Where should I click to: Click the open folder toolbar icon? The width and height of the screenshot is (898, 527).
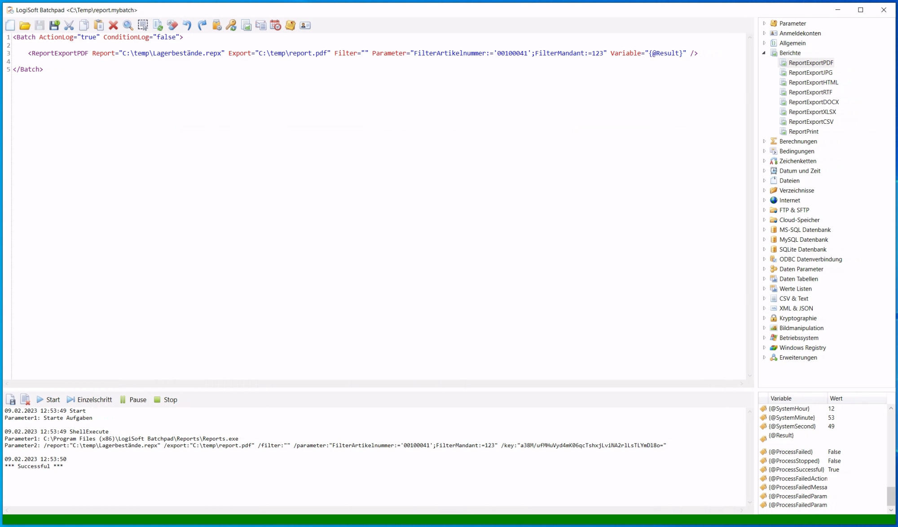coord(25,26)
